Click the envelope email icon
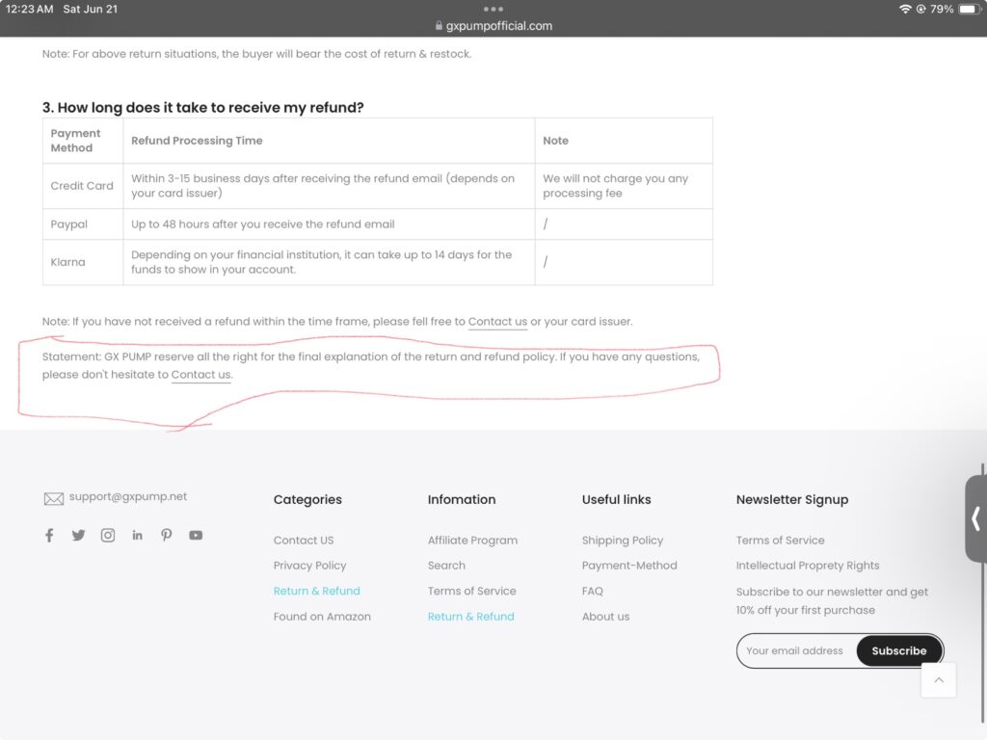 pos(53,498)
